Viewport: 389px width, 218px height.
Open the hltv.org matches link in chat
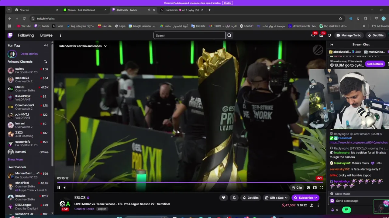click(359, 142)
